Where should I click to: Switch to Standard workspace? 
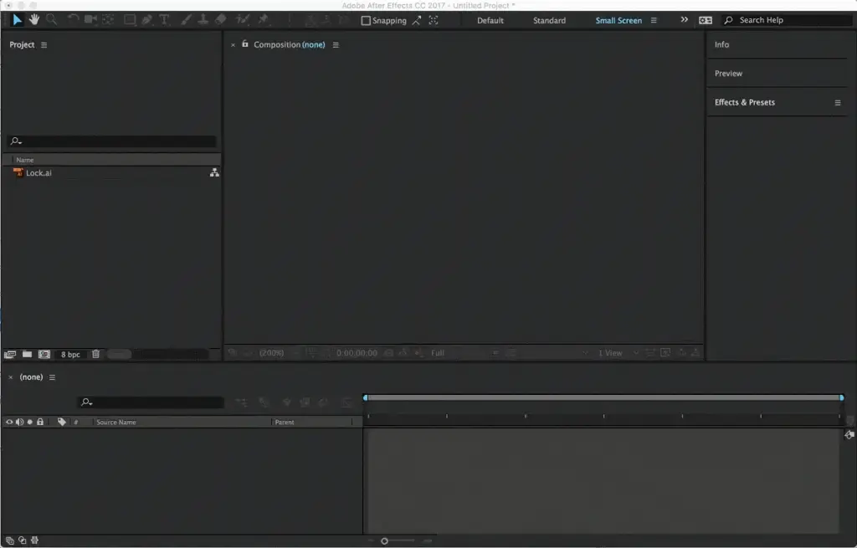(549, 20)
